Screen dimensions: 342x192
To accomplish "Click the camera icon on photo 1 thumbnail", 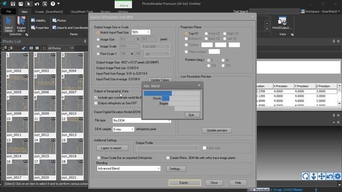I will click(x=26, y=54).
